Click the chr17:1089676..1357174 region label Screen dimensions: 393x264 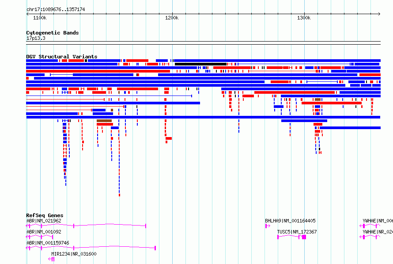click(x=56, y=9)
